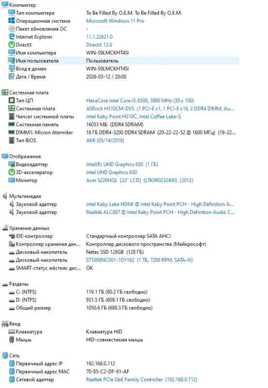Click the Тип BIOS icon
Screen dimensions: 268x388
pos(11,140)
